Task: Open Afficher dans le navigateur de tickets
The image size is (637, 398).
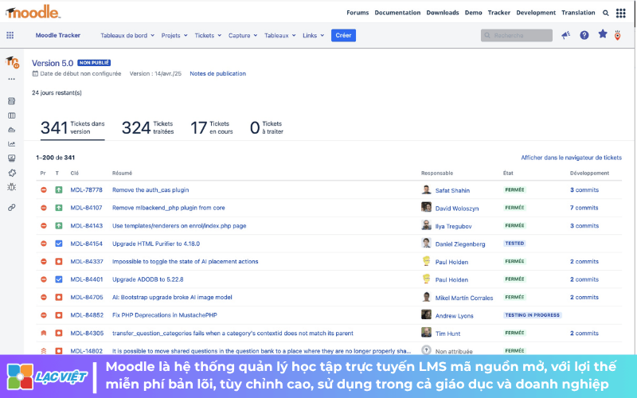Action: click(571, 158)
